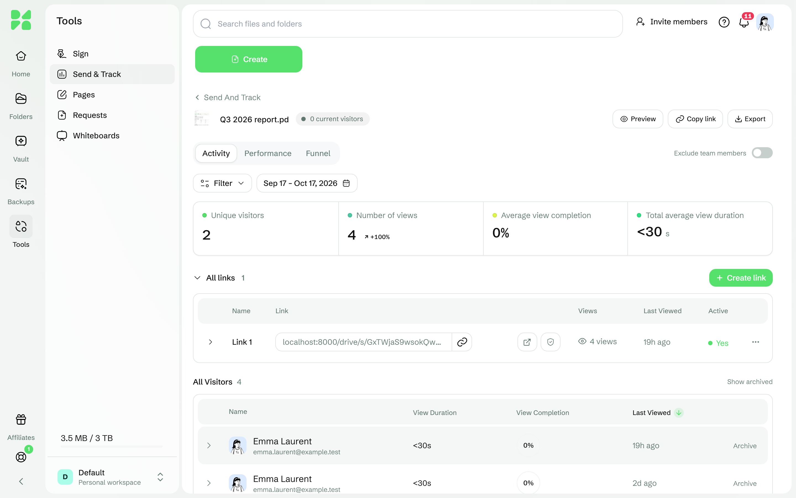796x498 pixels.
Task: Open the Affiliates gift icon
Action: tap(21, 420)
